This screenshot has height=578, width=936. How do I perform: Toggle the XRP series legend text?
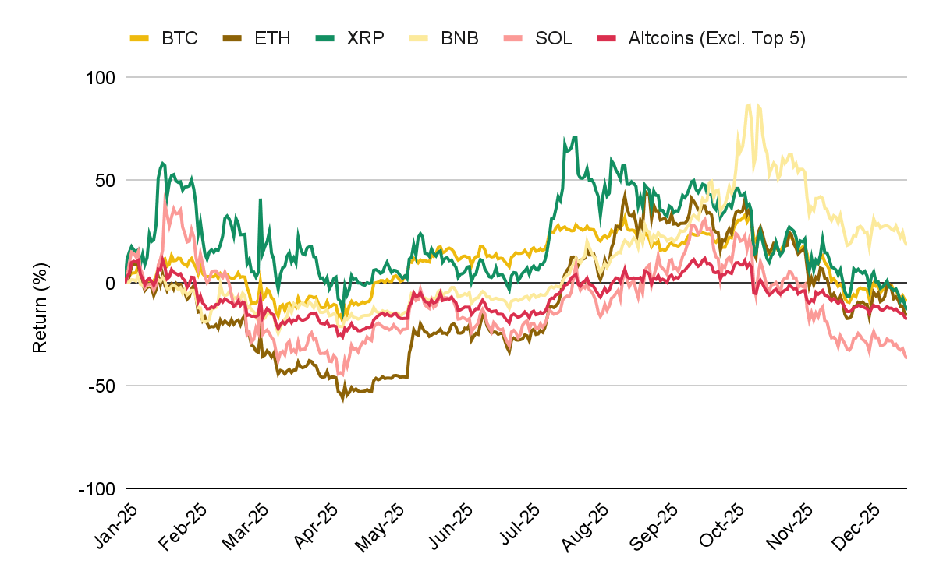pos(364,38)
